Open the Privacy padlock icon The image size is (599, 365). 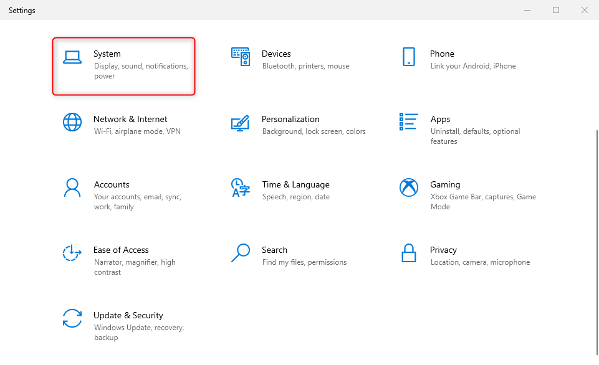tap(409, 253)
